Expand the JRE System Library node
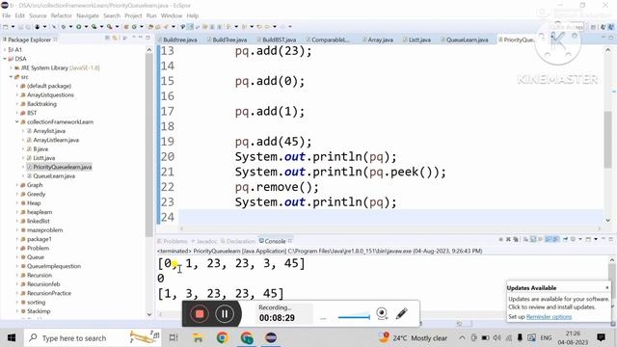This screenshot has height=347, width=617. coord(11,67)
